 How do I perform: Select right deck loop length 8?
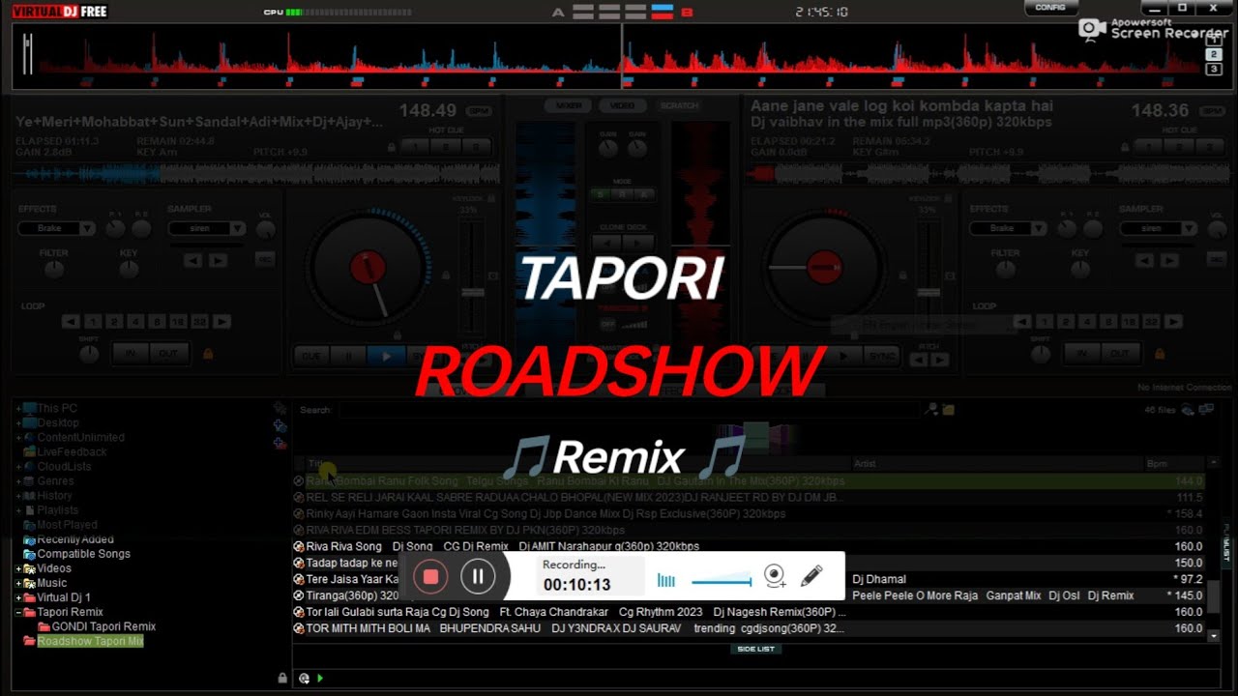coord(1108,322)
